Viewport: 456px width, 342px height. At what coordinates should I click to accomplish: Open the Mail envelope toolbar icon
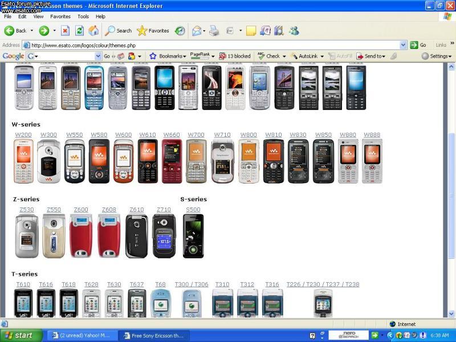197,31
